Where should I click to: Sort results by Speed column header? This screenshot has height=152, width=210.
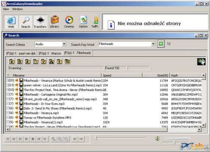pyautogui.click(x=122, y=75)
